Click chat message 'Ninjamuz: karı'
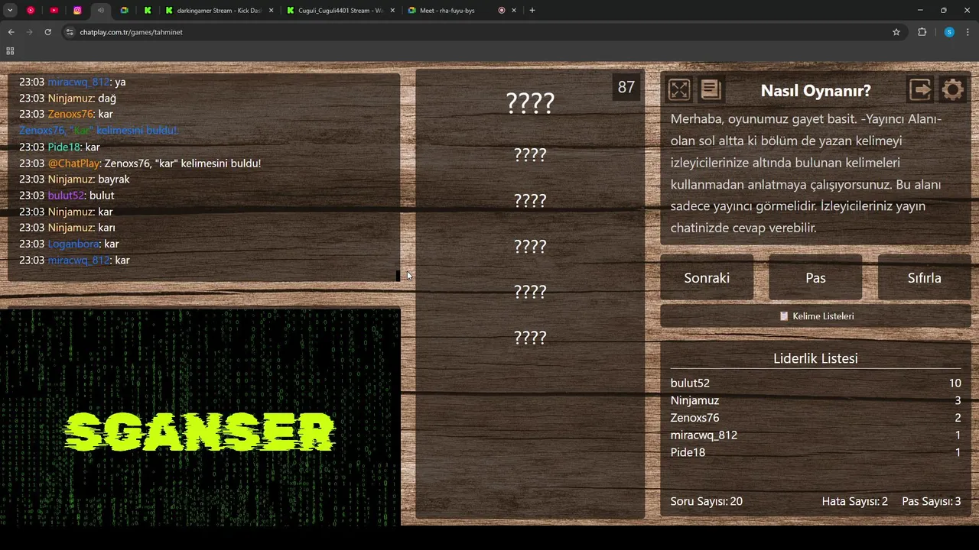The height and width of the screenshot is (550, 979). point(67,228)
